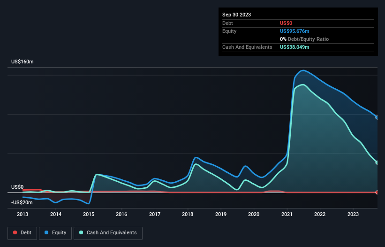Click Cash And Equivalents label in tooltip

pos(247,47)
